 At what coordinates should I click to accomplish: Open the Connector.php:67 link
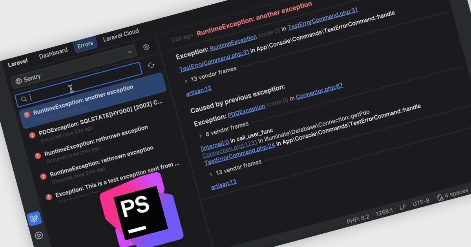coord(320,91)
